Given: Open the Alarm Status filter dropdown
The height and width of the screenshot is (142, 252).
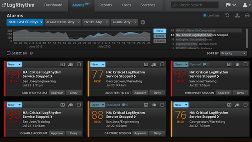Looking at the screenshot, I should [62, 22].
